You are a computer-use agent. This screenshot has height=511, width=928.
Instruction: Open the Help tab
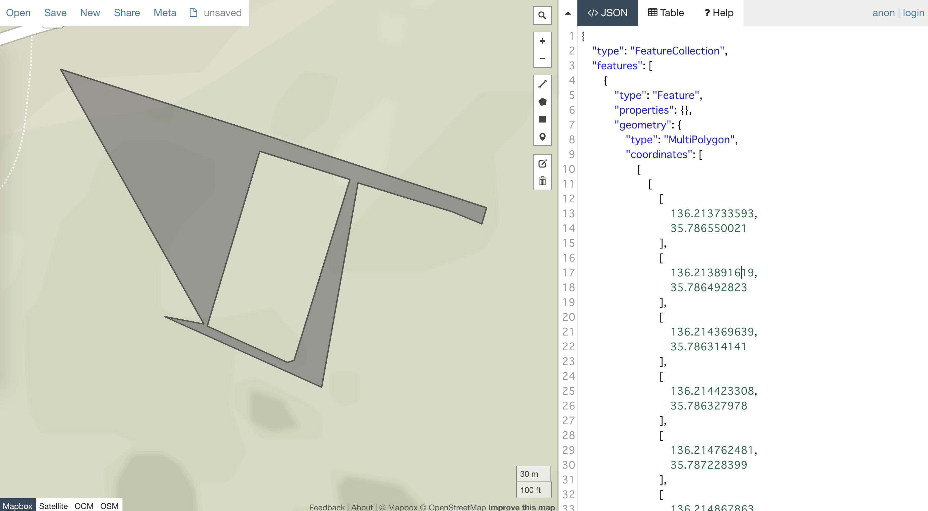pos(719,13)
